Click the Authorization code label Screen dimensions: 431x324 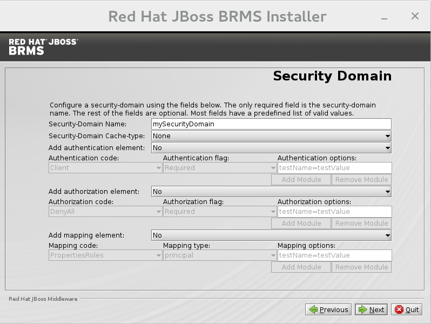(x=81, y=202)
